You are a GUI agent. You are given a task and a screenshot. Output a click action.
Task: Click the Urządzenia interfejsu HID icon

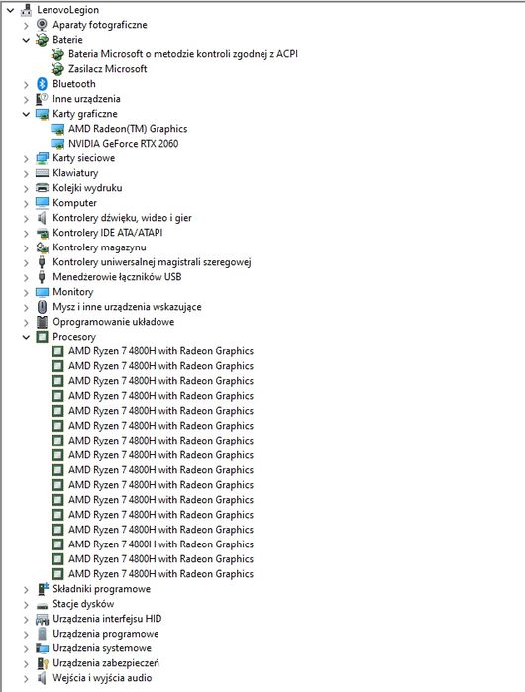coord(42,619)
